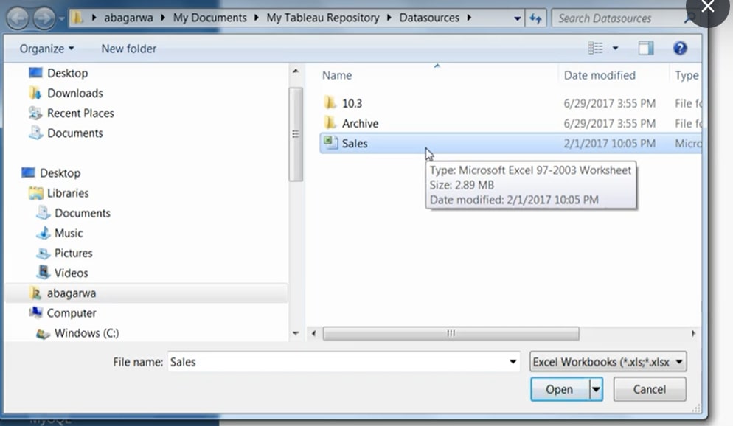Viewport: 733px width, 426px height.
Task: Open the change view icon
Action: 596,48
